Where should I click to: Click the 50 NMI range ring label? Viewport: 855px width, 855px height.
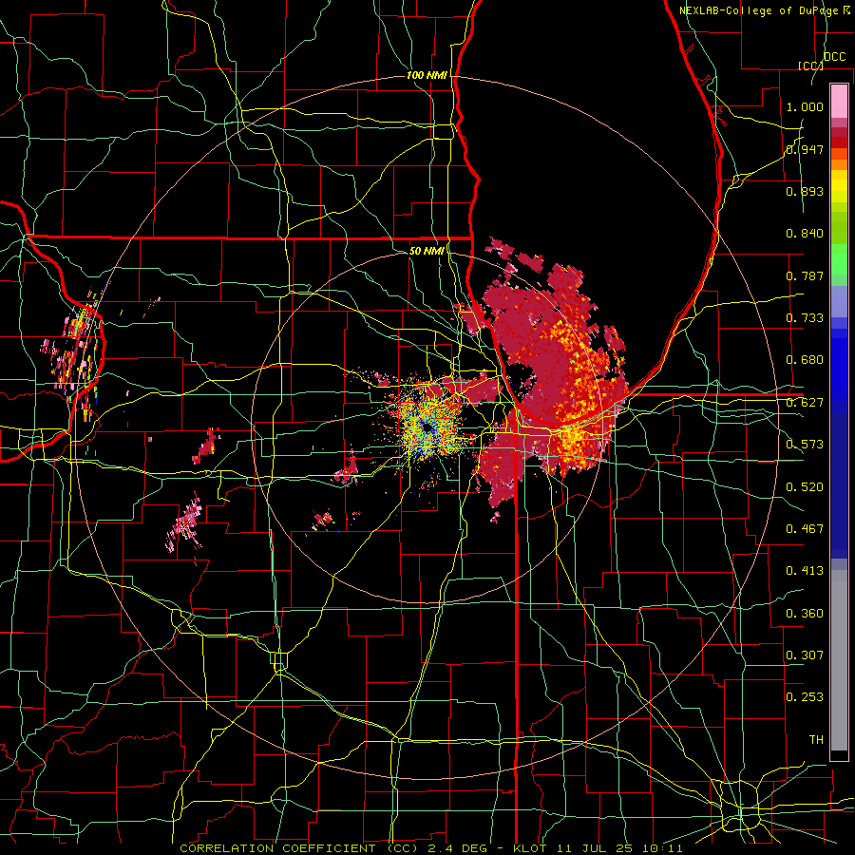coord(427,251)
